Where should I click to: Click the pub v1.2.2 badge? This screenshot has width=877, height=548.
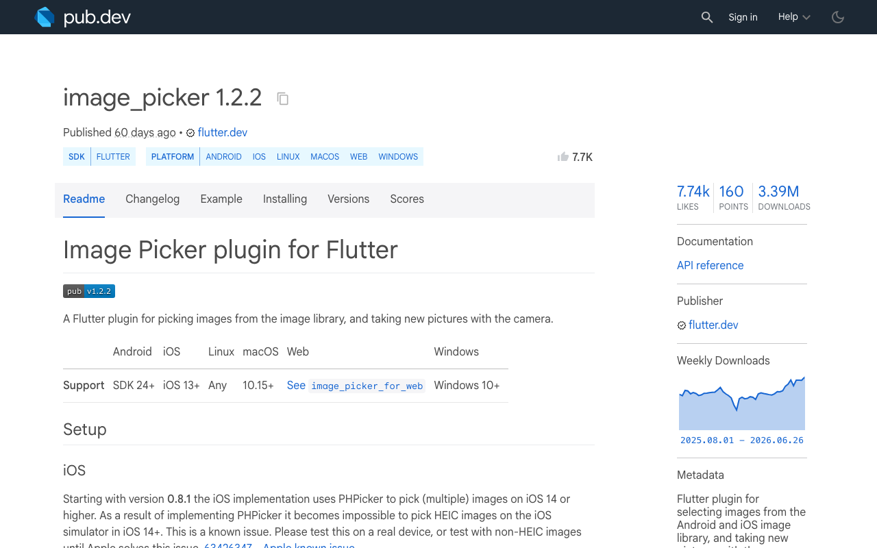tap(89, 291)
